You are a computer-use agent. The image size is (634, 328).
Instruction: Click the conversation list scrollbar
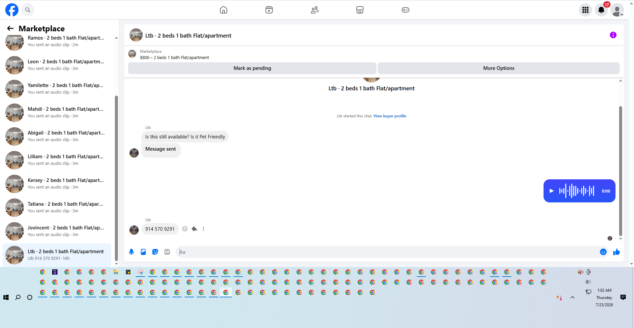point(116,178)
